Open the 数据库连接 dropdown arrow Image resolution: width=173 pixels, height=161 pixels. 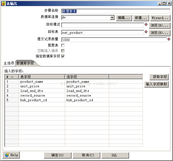click(x=112, y=18)
